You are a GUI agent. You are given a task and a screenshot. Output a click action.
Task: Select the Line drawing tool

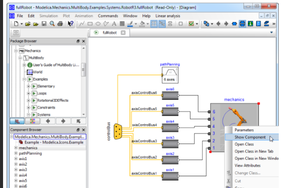82,24
